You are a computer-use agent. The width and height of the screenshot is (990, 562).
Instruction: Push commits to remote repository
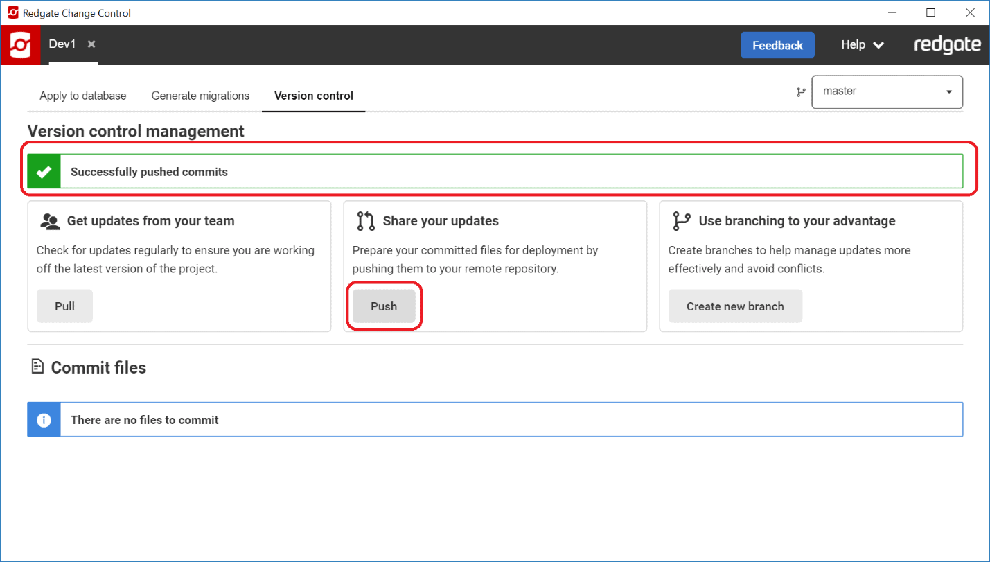point(384,306)
